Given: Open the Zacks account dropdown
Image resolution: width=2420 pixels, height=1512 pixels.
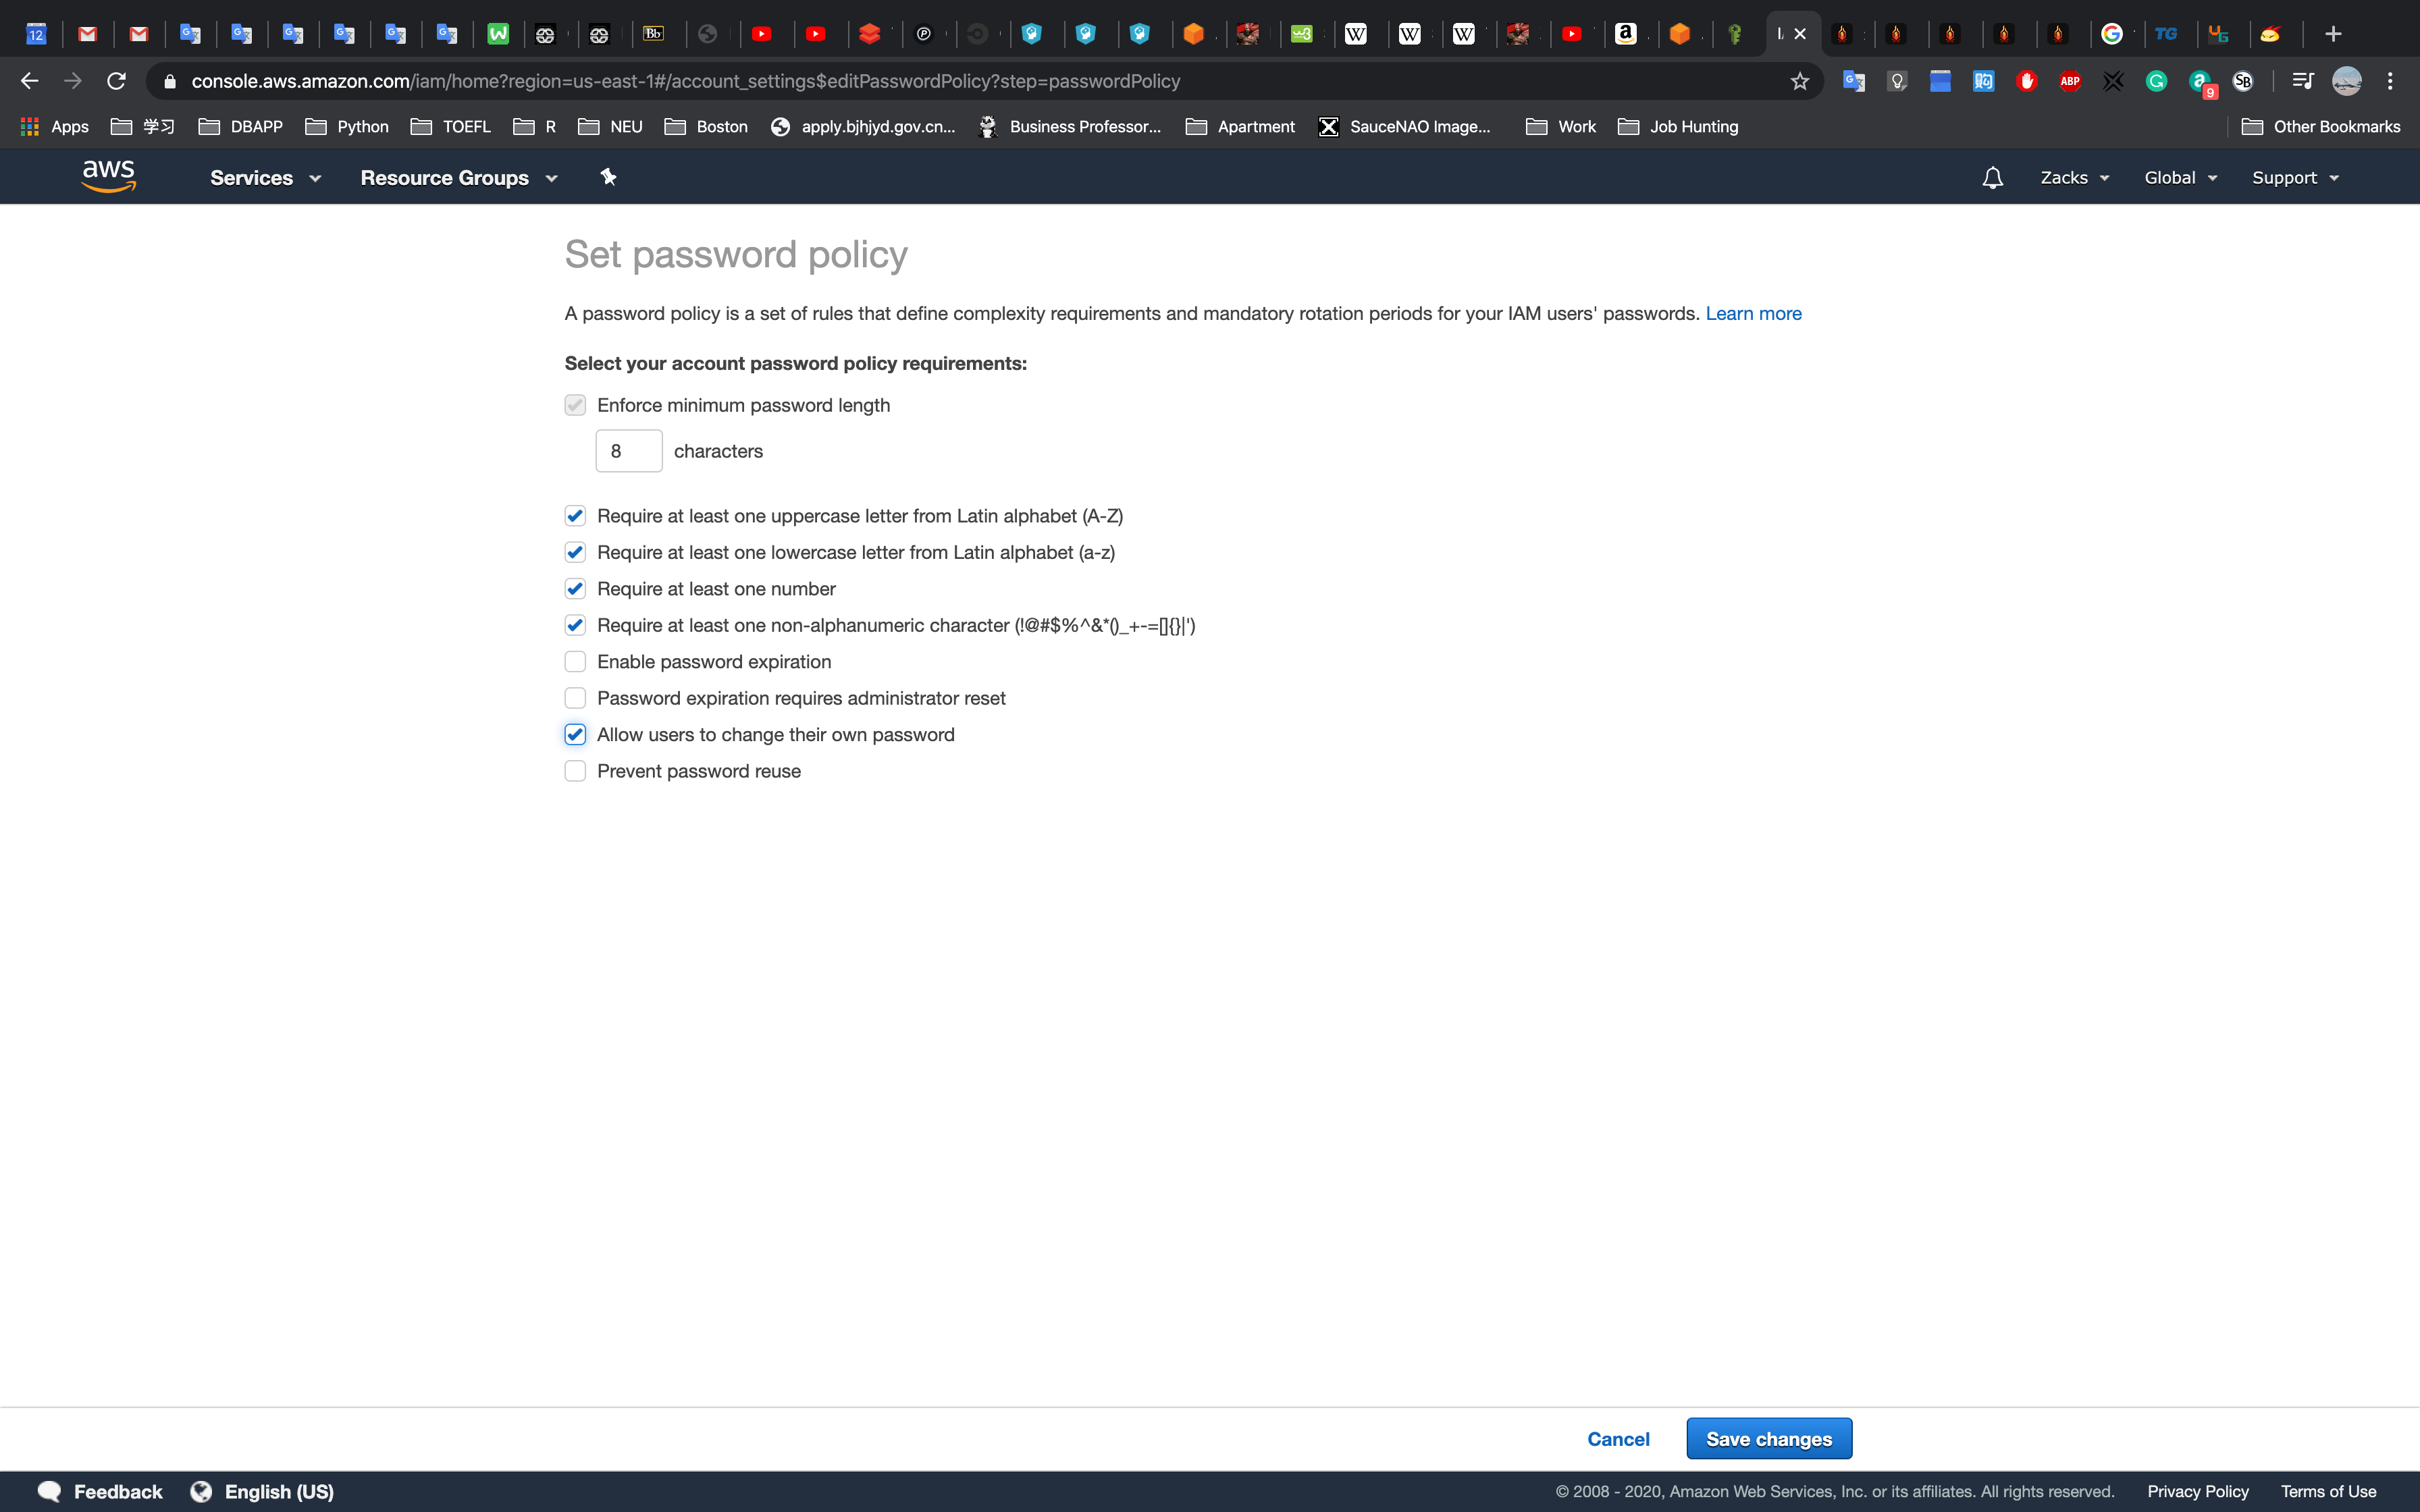Looking at the screenshot, I should coord(2074,178).
